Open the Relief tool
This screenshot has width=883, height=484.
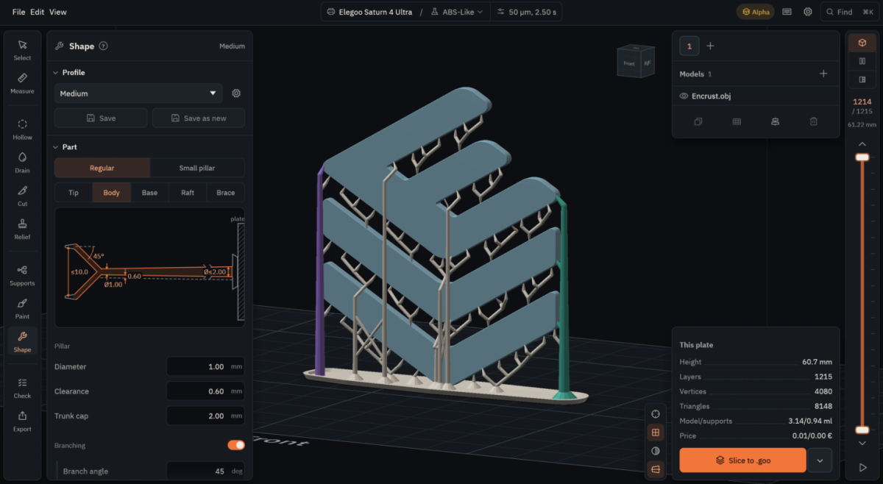(x=22, y=228)
